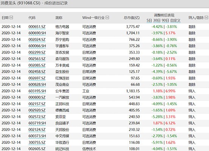This screenshot has width=209, height=151.
Task: Click the 信息技术 industry cell
Action: tap(89, 149)
